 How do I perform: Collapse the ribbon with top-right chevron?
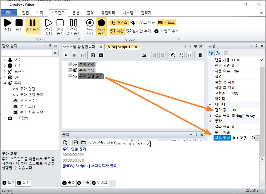(261, 13)
